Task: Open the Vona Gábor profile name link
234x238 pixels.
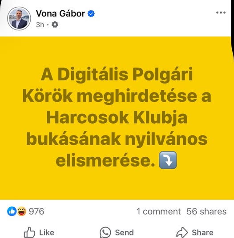Action: click(x=61, y=13)
